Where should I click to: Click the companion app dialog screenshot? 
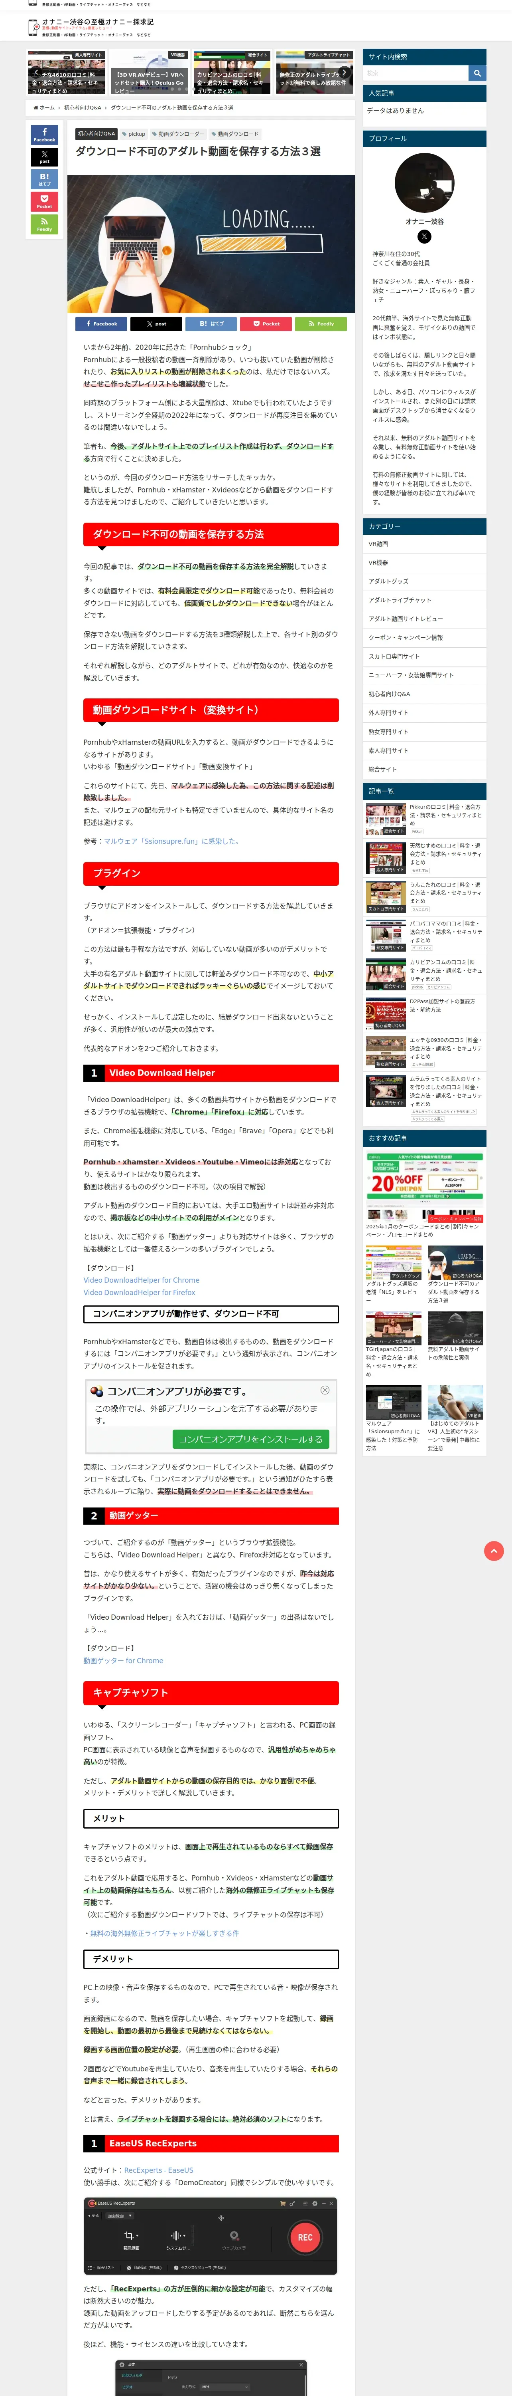click(x=211, y=1416)
